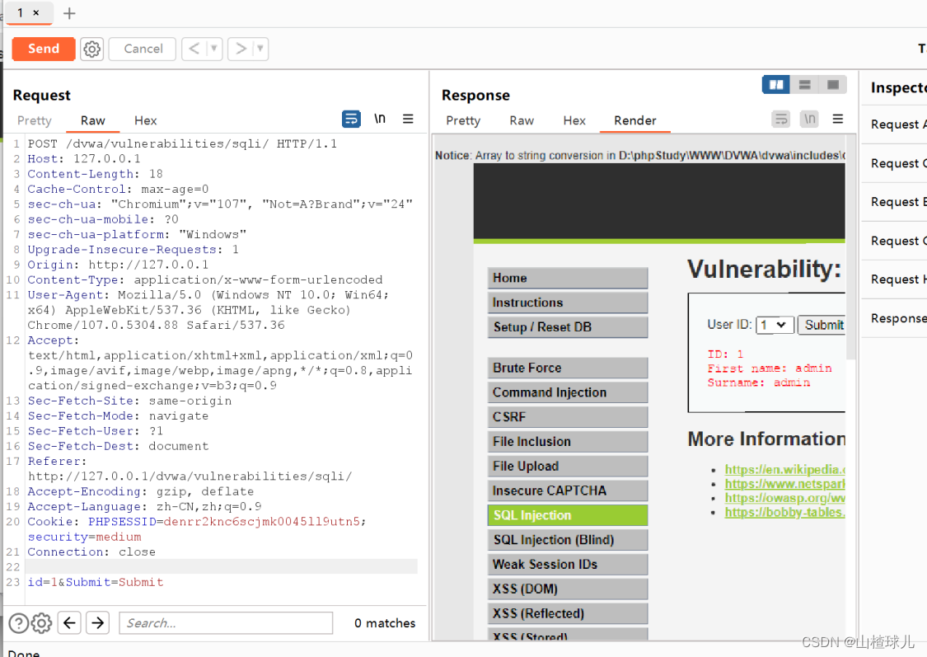Click the POST /dvwa/vulnerabilities/sqli/ request line
The image size is (927, 657).
click(182, 143)
